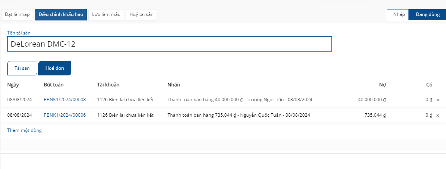Sort by the 'Bút toán' column header
This screenshot has height=169, width=446.
pos(54,84)
